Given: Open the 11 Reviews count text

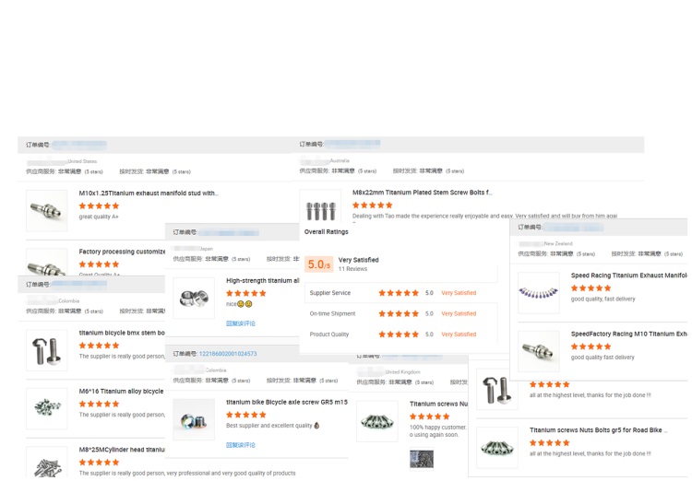Looking at the screenshot, I should pyautogui.click(x=352, y=269).
